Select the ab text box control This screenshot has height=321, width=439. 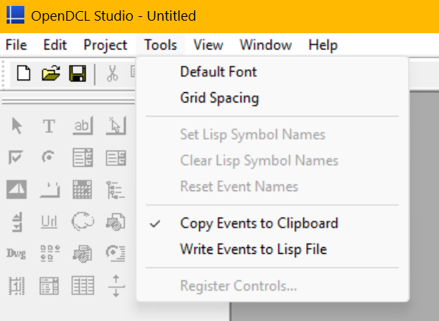[83, 125]
